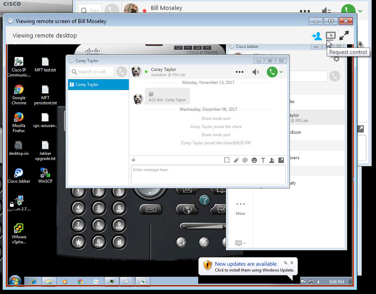Click the full-screen arrows on the remote desktop toolbar

tap(344, 35)
